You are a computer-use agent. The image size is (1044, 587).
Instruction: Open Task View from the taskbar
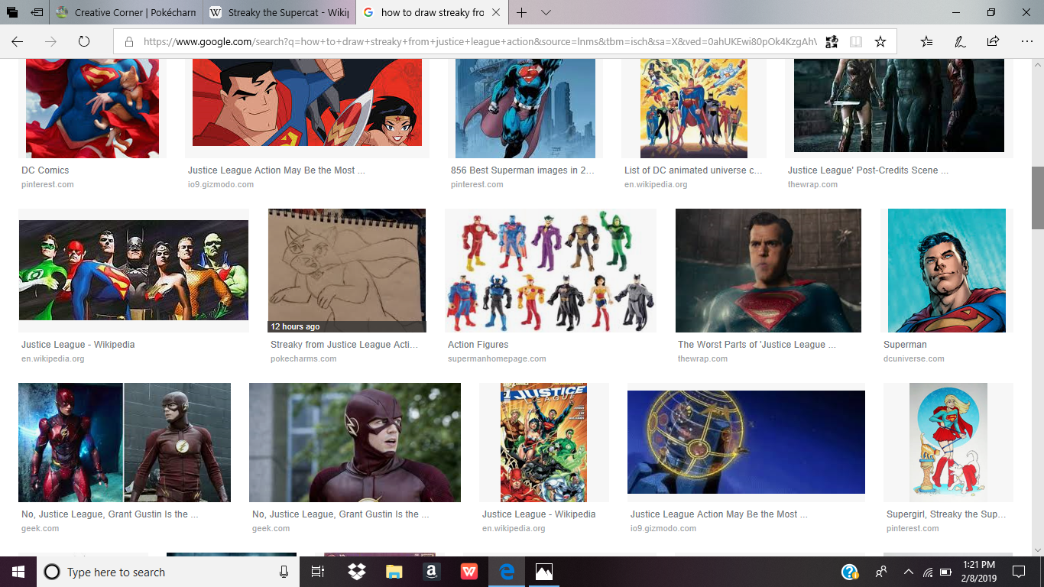coord(318,572)
